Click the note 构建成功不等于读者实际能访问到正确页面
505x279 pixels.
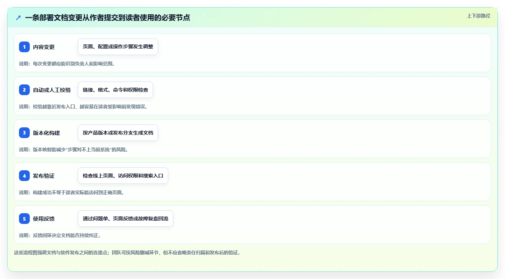[x=71, y=192]
